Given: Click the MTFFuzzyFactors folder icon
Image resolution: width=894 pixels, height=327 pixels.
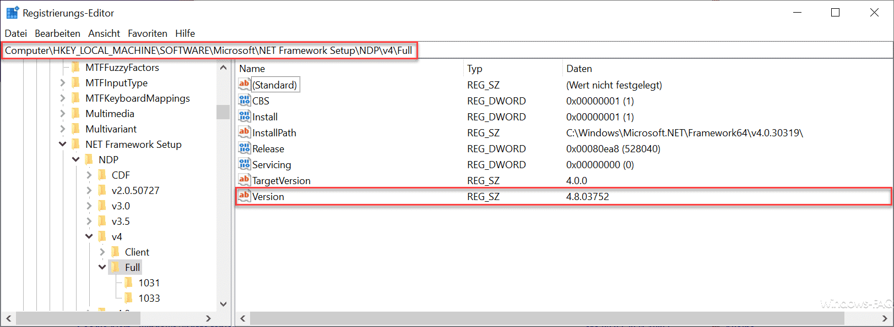Looking at the screenshot, I should coord(76,68).
